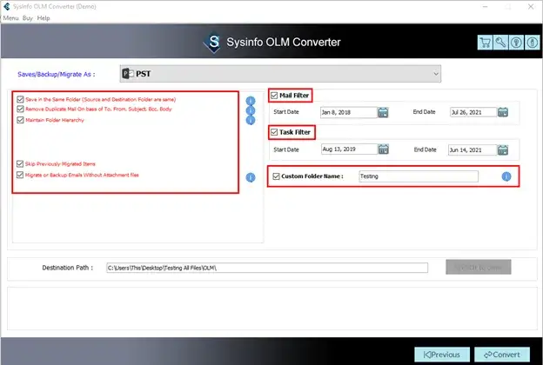Toggle Remove Duplicate Mail checkbox
543x365 pixels.
click(20, 109)
